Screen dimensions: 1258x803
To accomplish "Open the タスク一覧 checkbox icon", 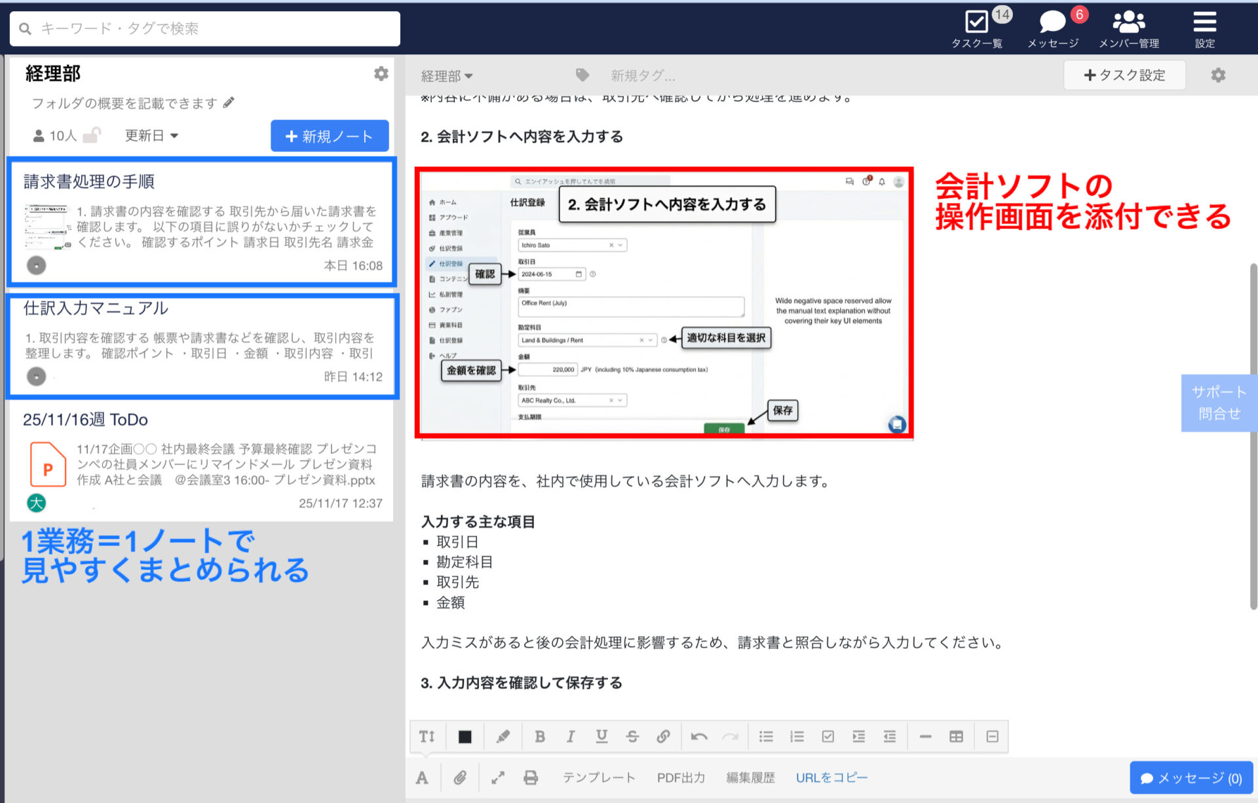I will 976,21.
